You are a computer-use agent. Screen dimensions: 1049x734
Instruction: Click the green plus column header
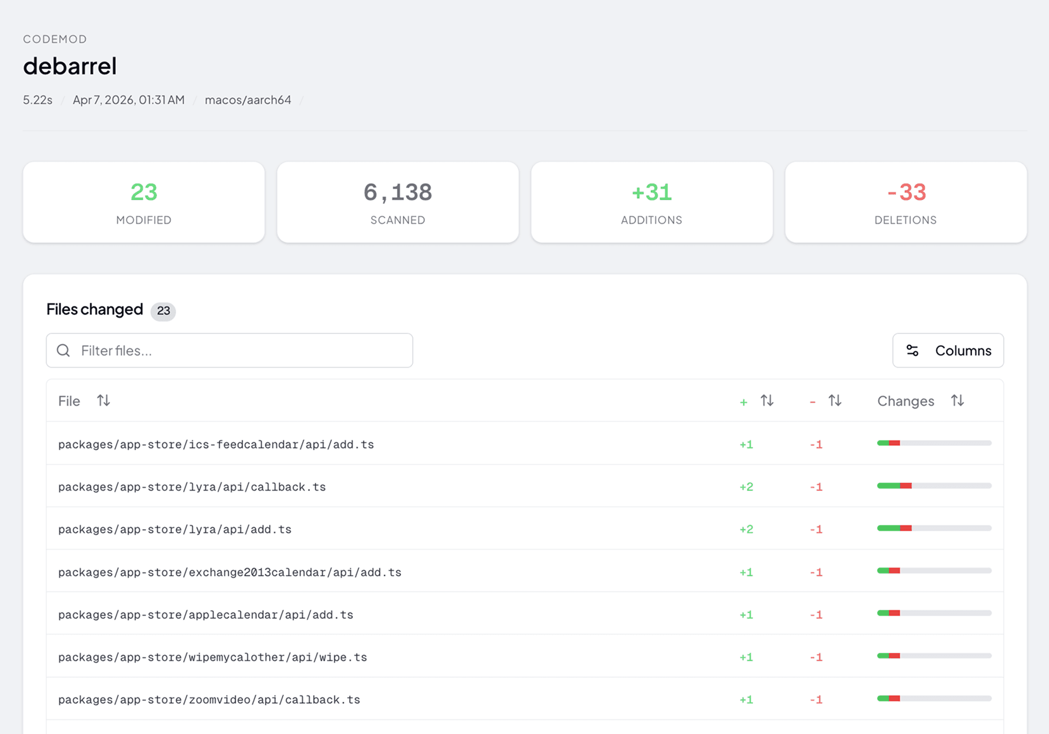tap(744, 401)
